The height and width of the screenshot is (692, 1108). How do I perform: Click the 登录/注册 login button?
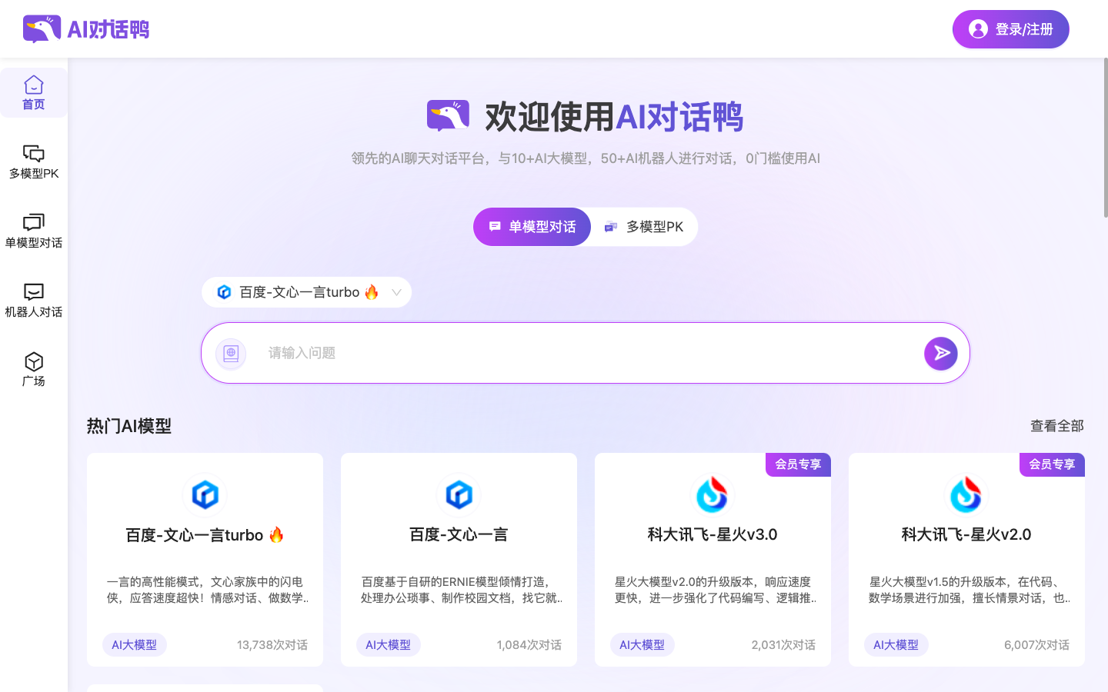(1010, 29)
